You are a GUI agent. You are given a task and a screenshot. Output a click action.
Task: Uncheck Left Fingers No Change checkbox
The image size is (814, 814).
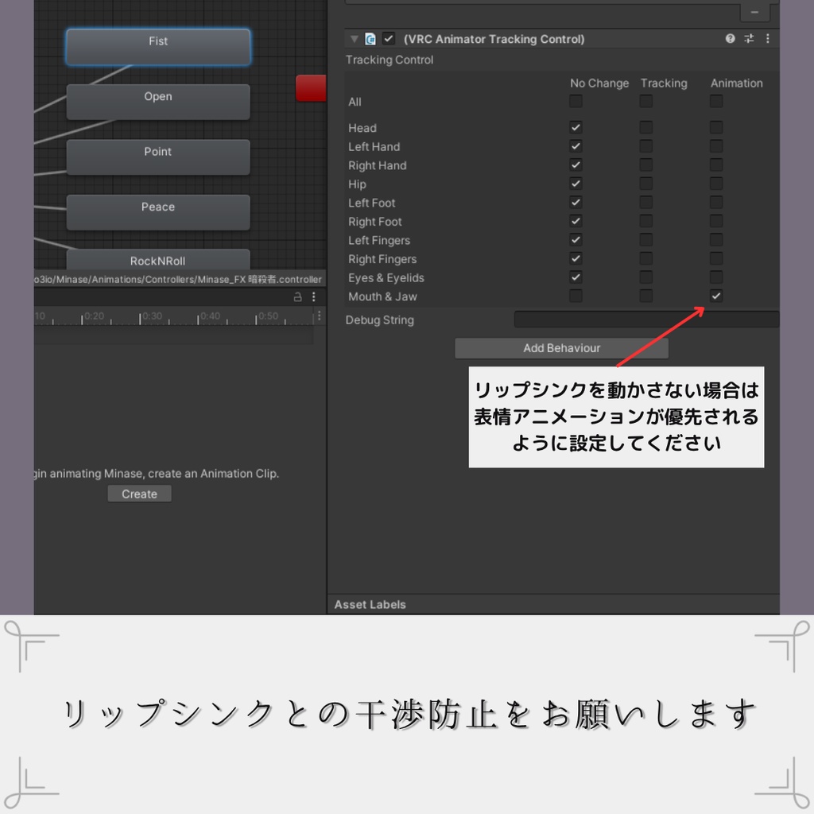[576, 239]
